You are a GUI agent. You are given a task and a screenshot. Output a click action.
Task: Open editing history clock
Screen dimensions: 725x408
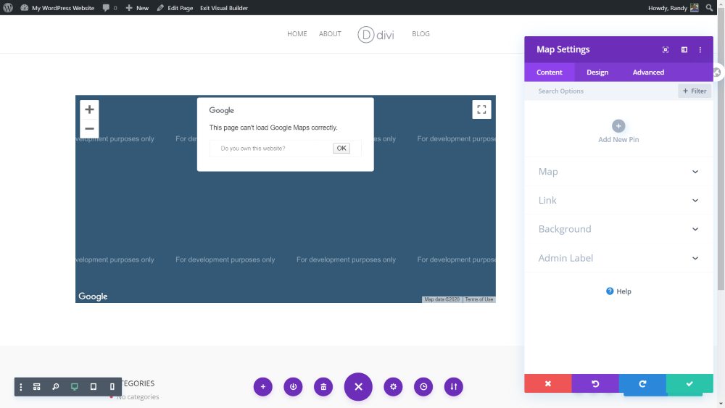tap(423, 387)
